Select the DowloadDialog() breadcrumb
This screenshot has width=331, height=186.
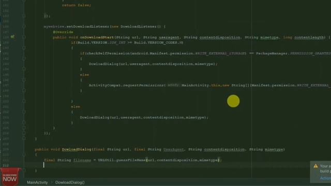70,182
